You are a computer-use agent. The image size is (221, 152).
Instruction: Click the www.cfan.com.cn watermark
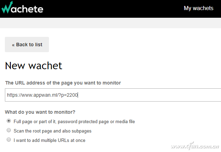(195, 146)
